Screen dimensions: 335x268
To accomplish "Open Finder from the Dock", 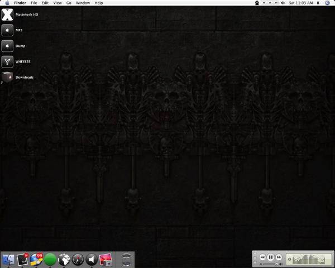I will coord(8,260).
